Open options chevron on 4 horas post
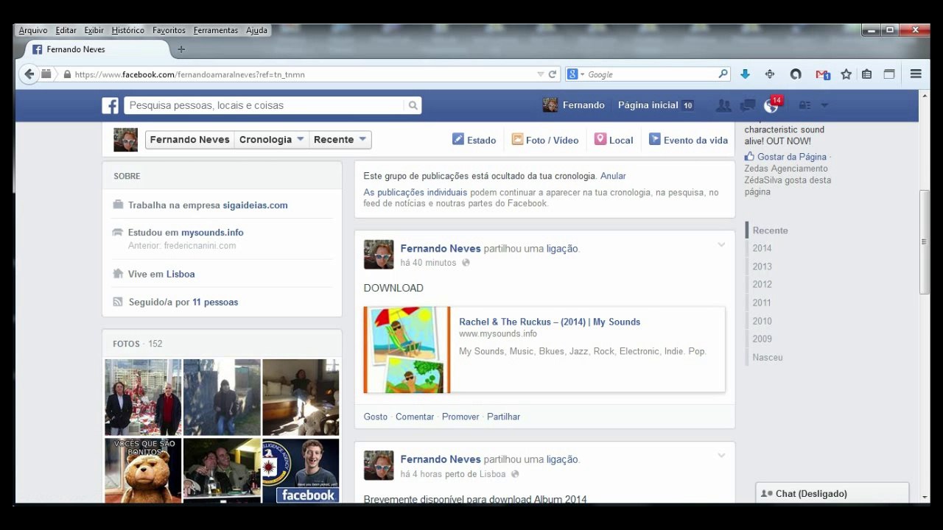This screenshot has width=943, height=530. (x=721, y=455)
